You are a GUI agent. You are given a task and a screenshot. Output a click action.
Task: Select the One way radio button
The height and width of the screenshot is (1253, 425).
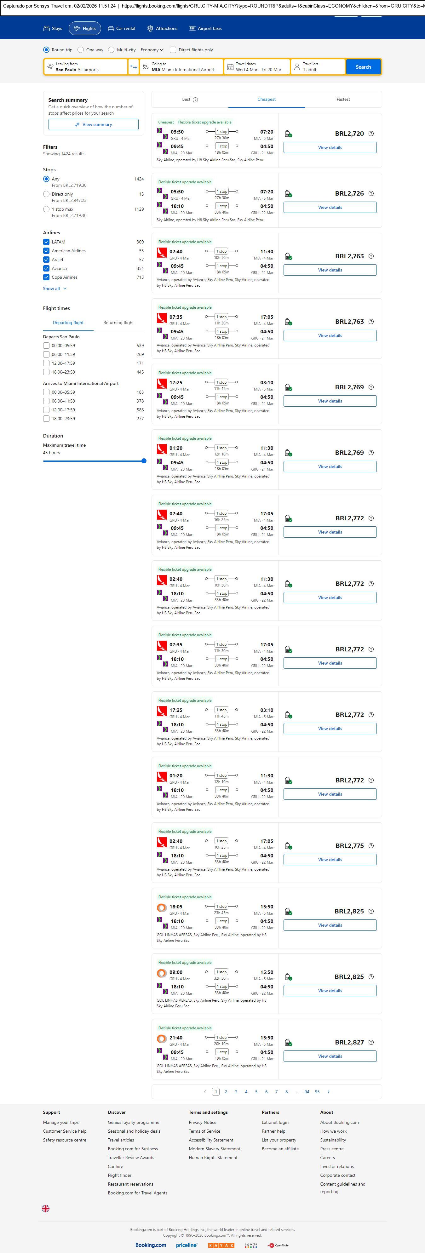[81, 50]
